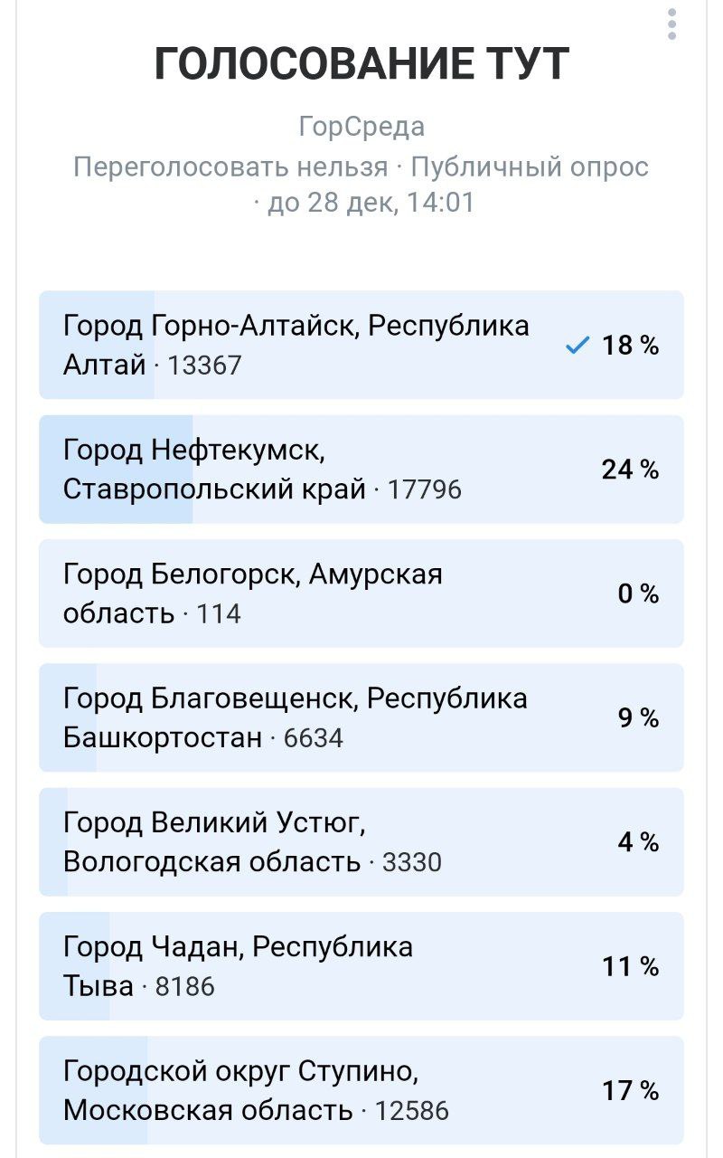The height and width of the screenshot is (1158, 723).
Task: Open the 13367 voters count
Action: [x=205, y=365]
